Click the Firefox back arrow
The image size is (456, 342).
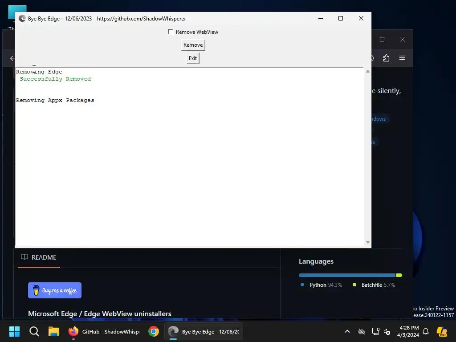(12, 58)
